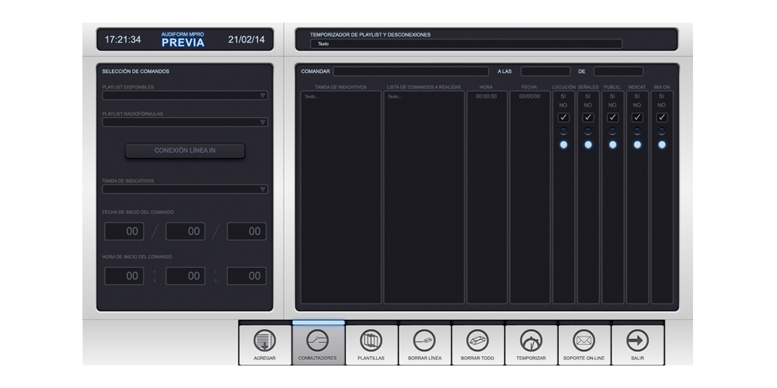Click the 00/00/00 FECHA value
Image resolution: width=777 pixels, height=388 pixels.
[530, 96]
